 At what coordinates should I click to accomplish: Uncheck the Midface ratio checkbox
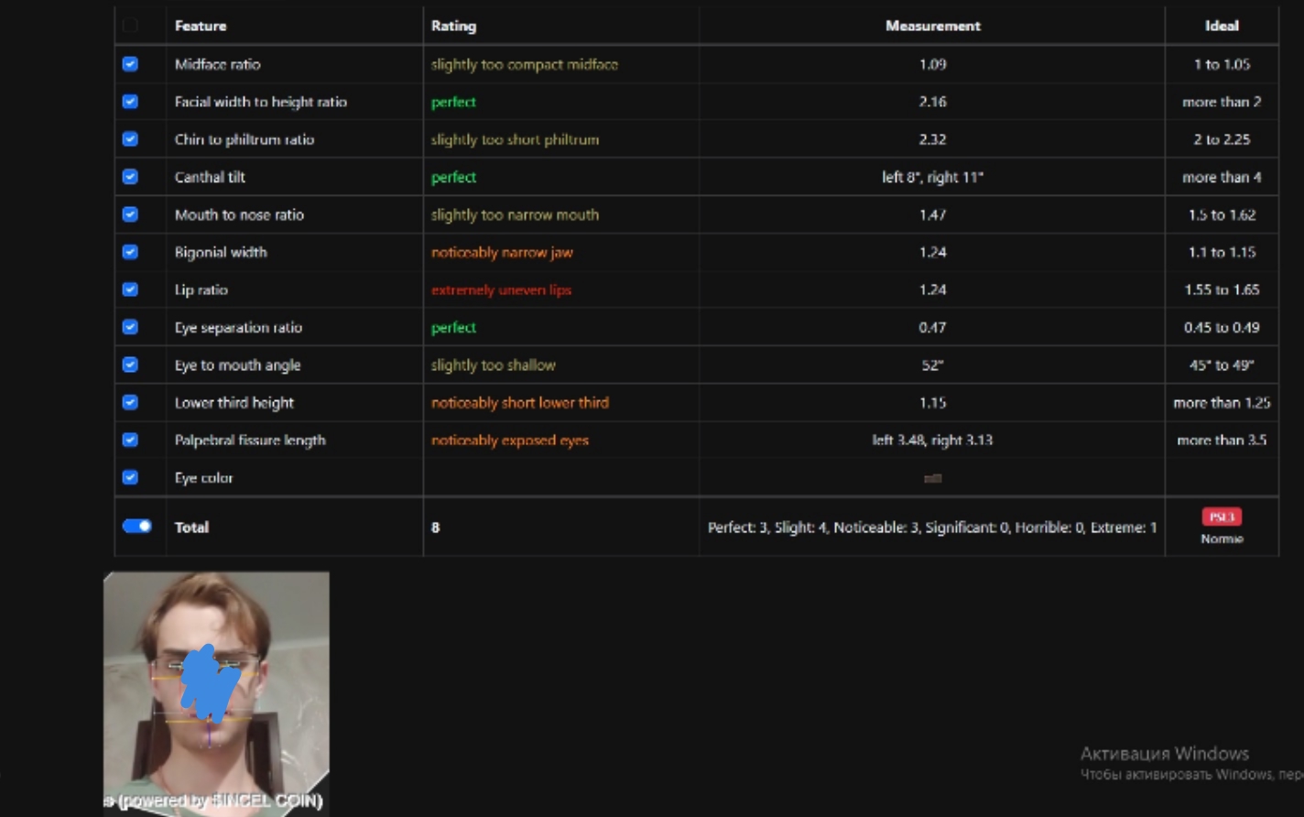click(x=130, y=64)
